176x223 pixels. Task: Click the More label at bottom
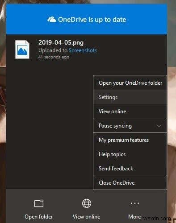(134, 217)
